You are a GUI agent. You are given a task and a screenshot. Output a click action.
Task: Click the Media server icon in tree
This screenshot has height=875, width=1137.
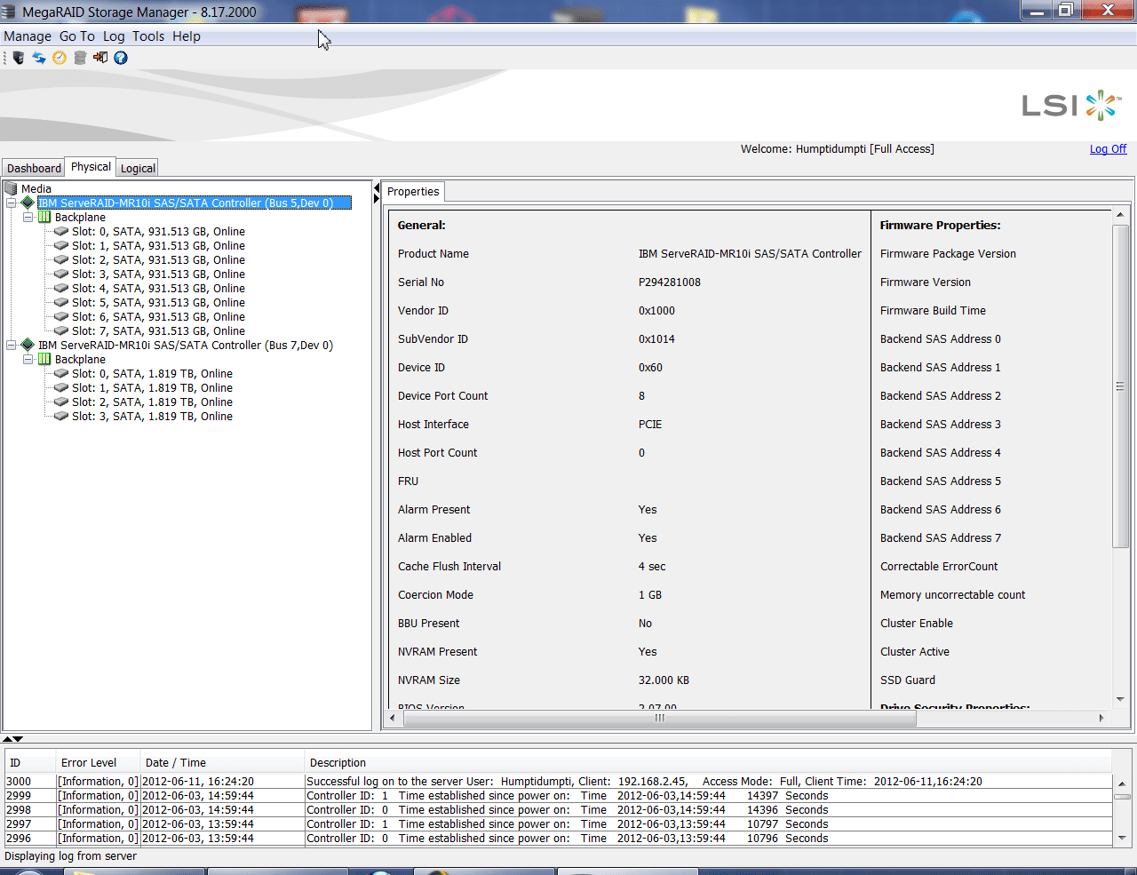click(x=12, y=188)
